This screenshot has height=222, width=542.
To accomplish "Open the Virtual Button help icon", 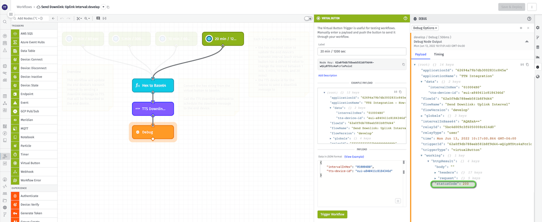I will coord(405,18).
